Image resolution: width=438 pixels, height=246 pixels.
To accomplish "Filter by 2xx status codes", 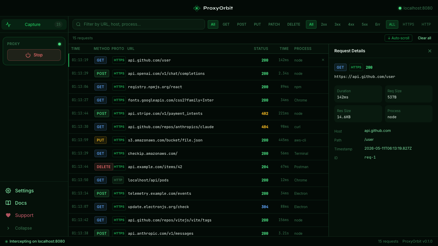I will point(324,24).
